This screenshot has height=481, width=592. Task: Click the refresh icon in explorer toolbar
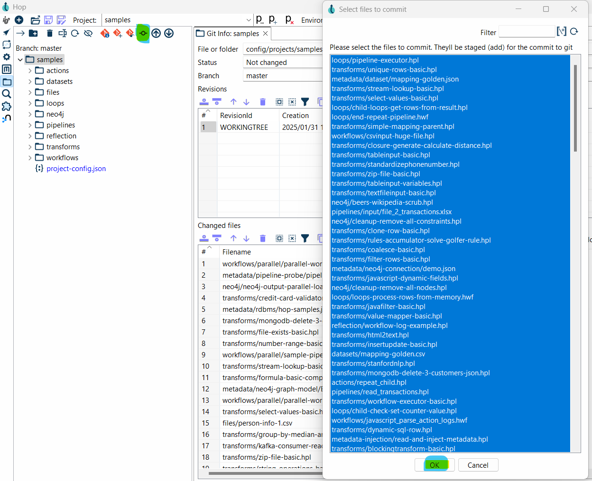[75, 33]
